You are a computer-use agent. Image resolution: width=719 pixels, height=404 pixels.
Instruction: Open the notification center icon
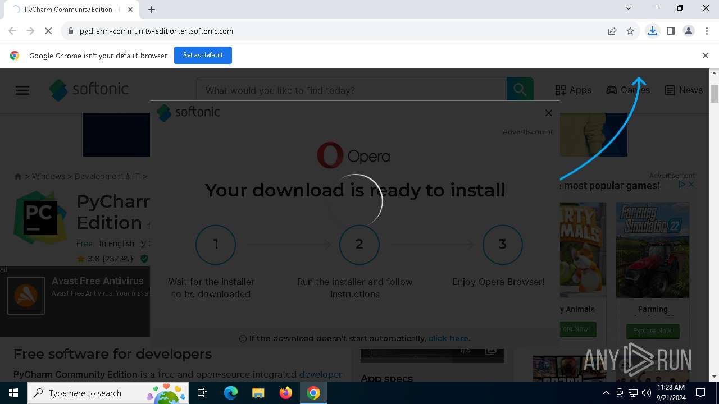(701, 393)
